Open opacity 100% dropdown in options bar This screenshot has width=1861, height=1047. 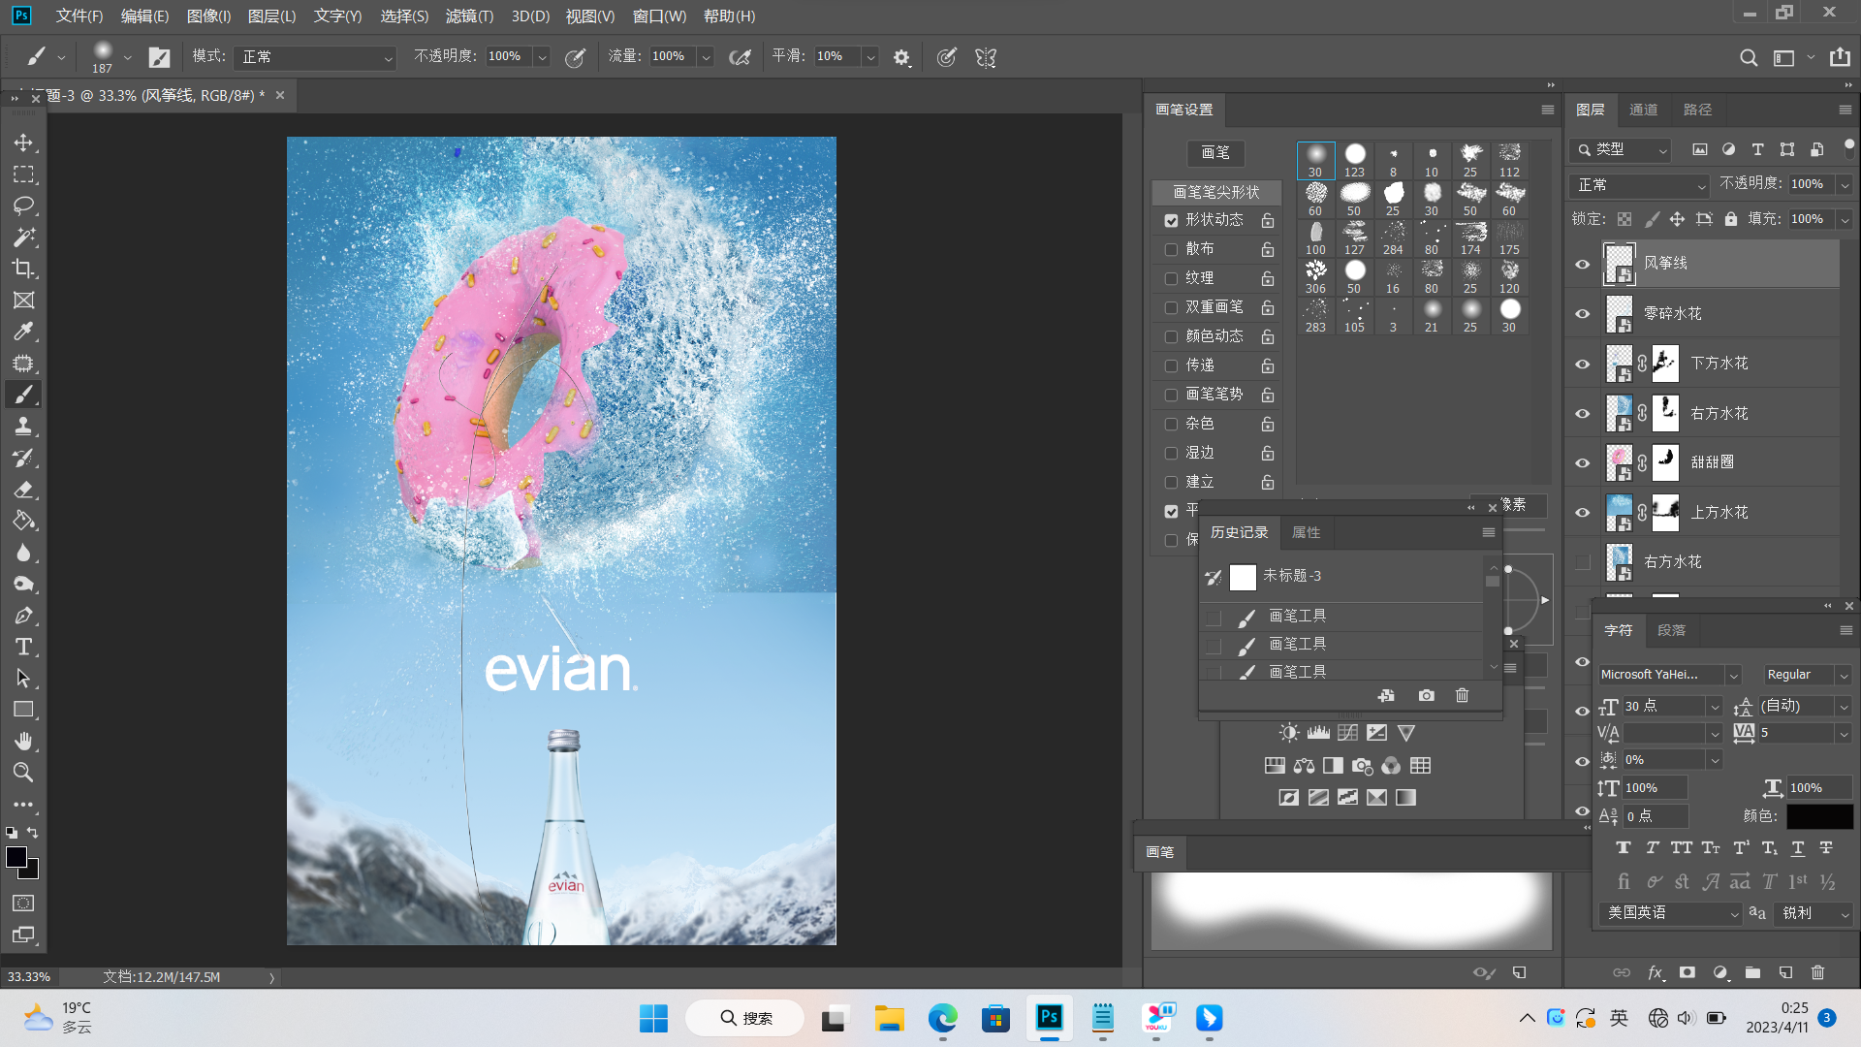(x=543, y=57)
